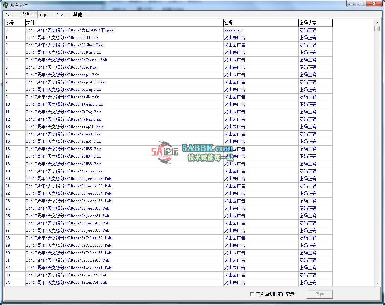Select the MON88.Pak file path

pos(64,164)
